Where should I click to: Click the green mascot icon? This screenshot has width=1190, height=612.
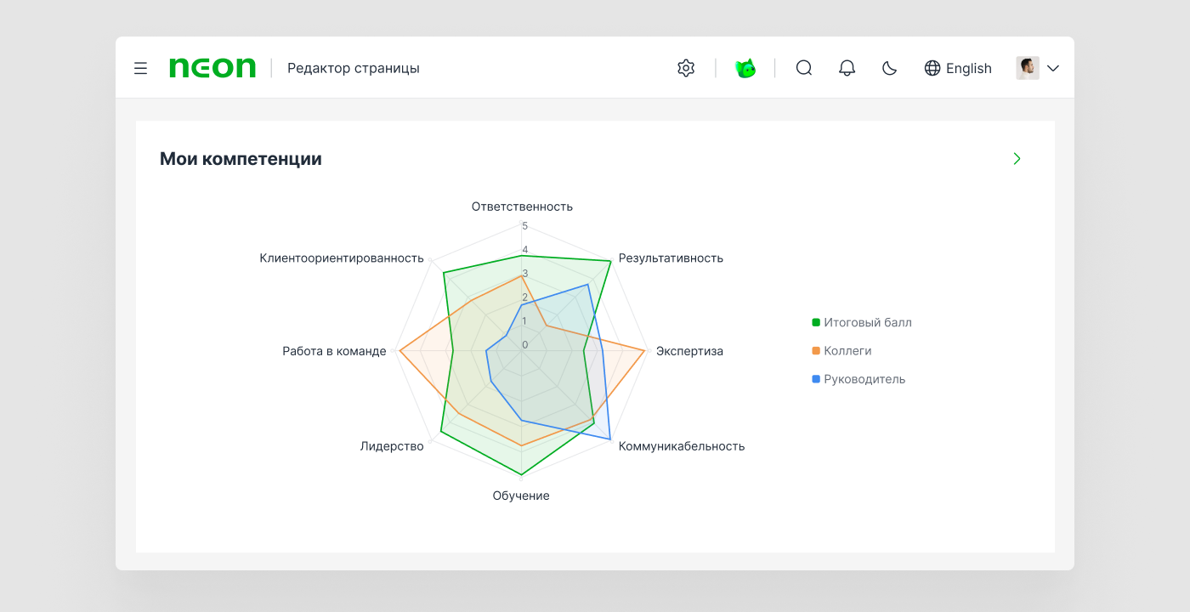(x=745, y=68)
